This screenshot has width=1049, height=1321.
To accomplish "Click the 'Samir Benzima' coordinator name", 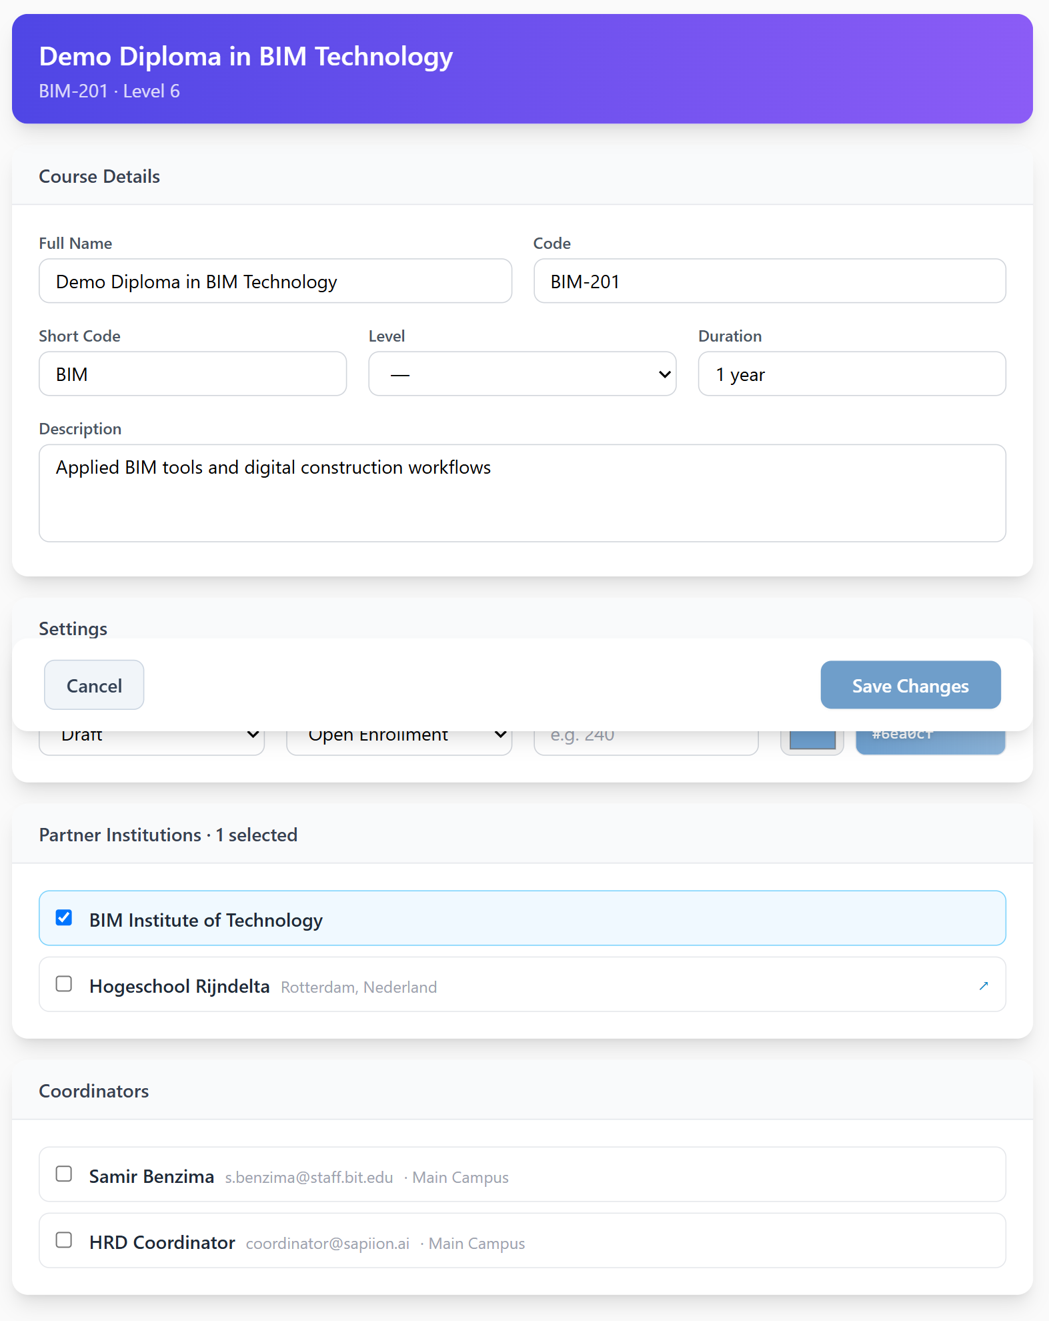I will click(x=151, y=1176).
